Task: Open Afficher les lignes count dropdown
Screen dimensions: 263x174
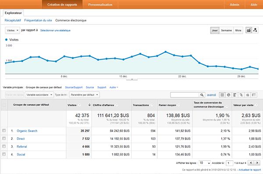Action: pos(205,163)
